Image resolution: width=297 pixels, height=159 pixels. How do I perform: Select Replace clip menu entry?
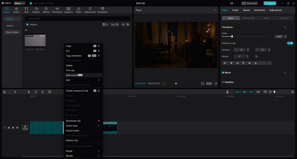[83, 140]
